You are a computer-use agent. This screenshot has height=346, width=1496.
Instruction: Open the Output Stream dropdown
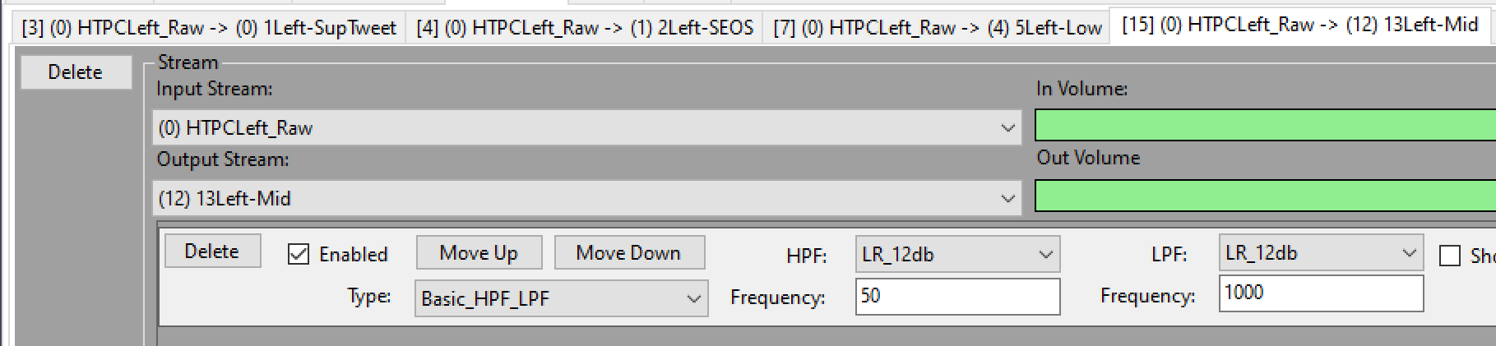click(587, 199)
